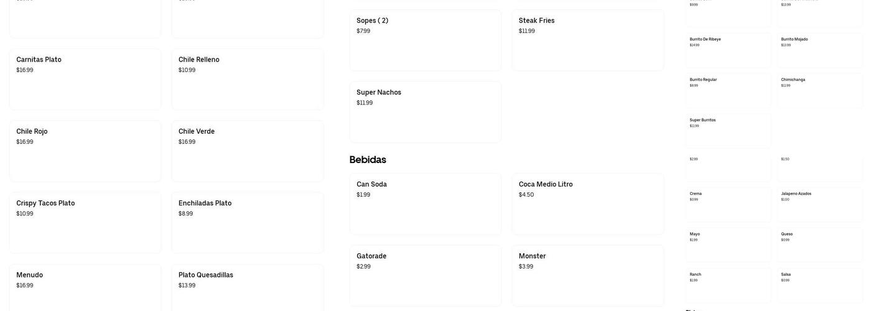The height and width of the screenshot is (311, 871).
Task: Open the Sopes ( 2) item
Action: [x=426, y=40]
